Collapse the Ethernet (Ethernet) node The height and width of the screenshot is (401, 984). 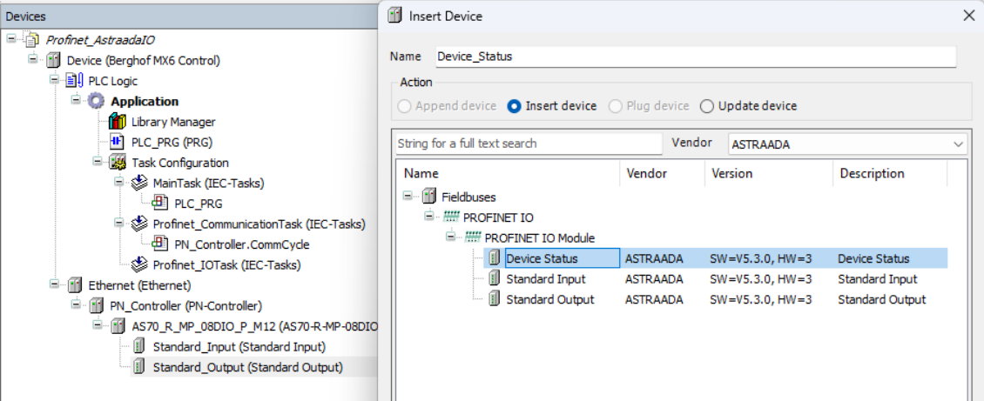(x=55, y=285)
